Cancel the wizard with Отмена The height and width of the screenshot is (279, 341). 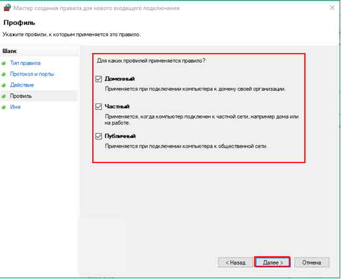(312, 262)
